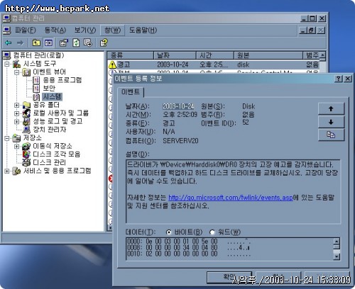This screenshot has height=289, width=355.
Task: Click the Up one level folder icon
Action: point(36,42)
